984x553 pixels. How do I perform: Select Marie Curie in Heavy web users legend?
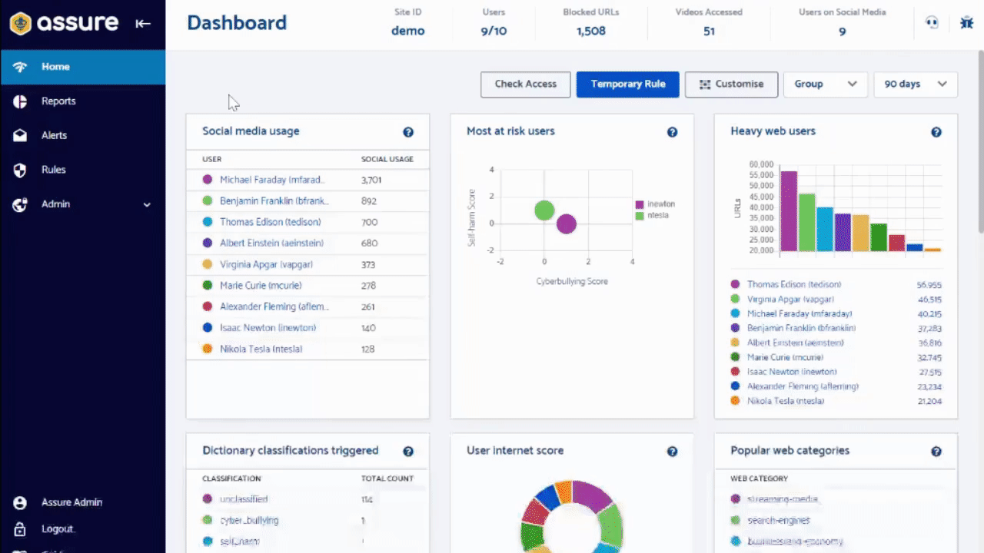786,357
